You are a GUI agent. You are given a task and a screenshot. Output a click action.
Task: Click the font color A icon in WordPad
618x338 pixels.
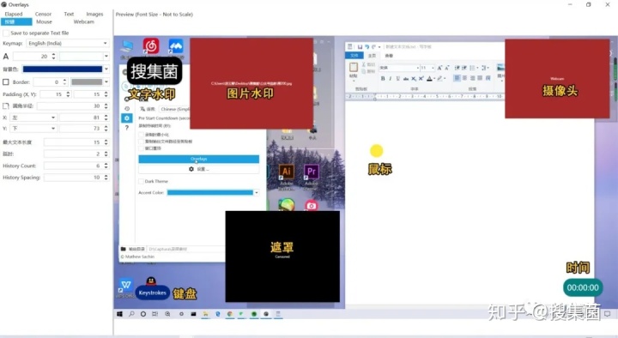[x=430, y=78]
